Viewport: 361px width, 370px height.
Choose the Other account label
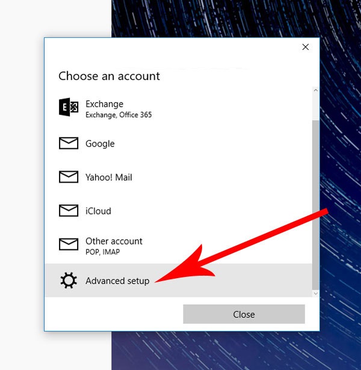(x=114, y=241)
